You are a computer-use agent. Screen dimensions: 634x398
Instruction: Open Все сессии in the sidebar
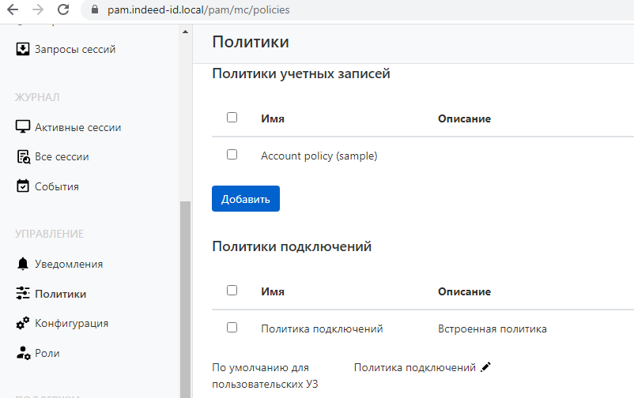(x=62, y=156)
